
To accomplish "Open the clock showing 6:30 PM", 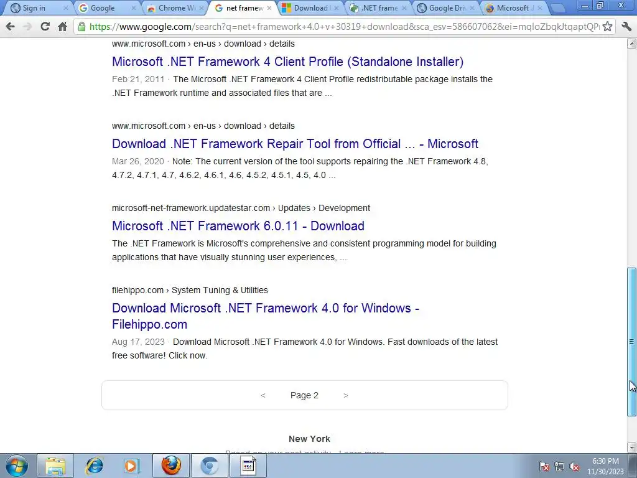I will [x=605, y=466].
